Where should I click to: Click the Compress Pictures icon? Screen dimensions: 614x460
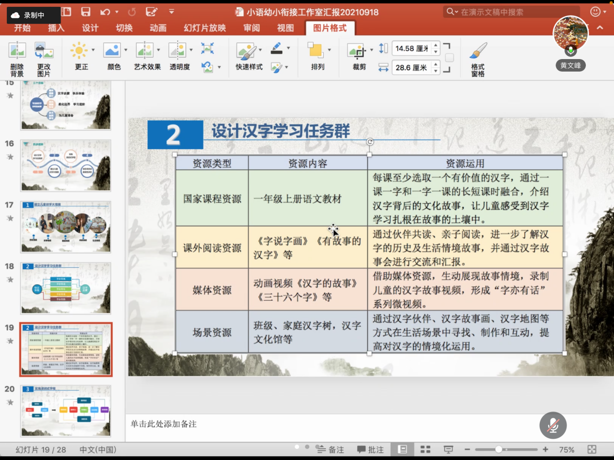[207, 48]
